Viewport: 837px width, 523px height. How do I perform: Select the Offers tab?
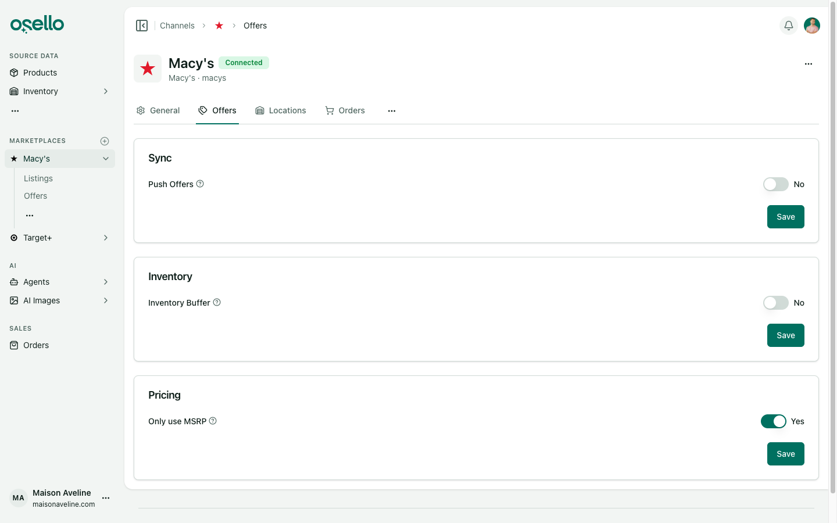pos(217,110)
